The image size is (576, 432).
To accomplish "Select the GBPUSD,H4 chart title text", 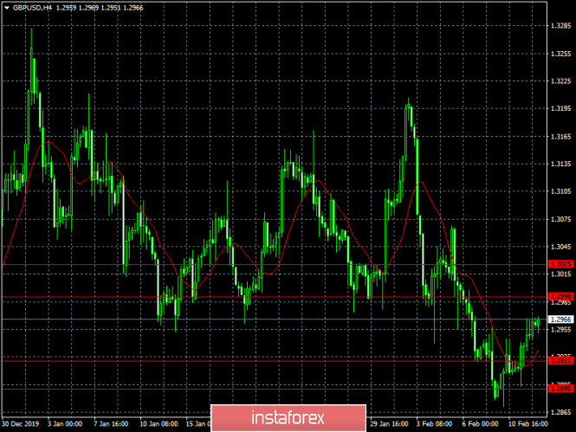I will pyautogui.click(x=32, y=8).
